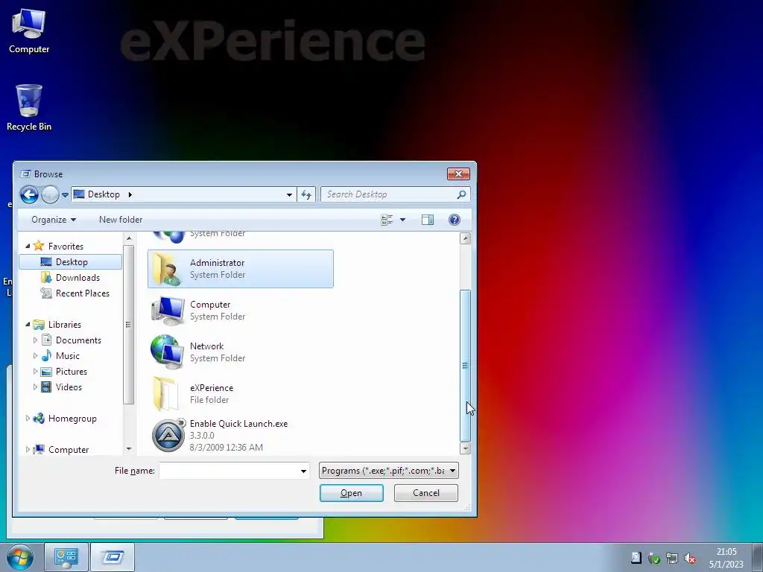Select Enable Quick Launch.exe file
The image size is (763, 572).
[241, 435]
